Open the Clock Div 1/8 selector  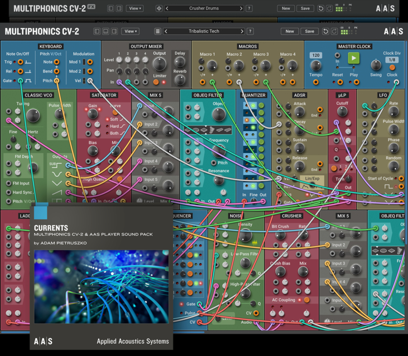[392, 60]
